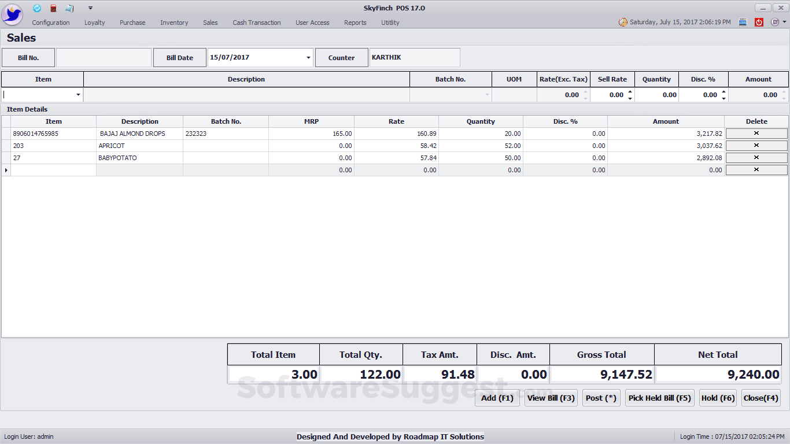Open the Reports menu
This screenshot has width=790, height=444.
point(355,23)
